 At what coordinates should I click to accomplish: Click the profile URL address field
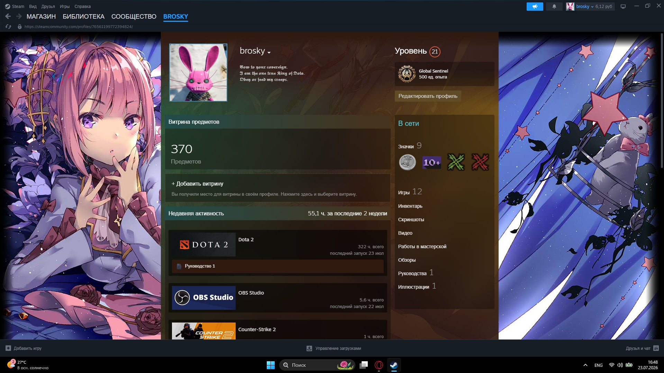point(79,27)
